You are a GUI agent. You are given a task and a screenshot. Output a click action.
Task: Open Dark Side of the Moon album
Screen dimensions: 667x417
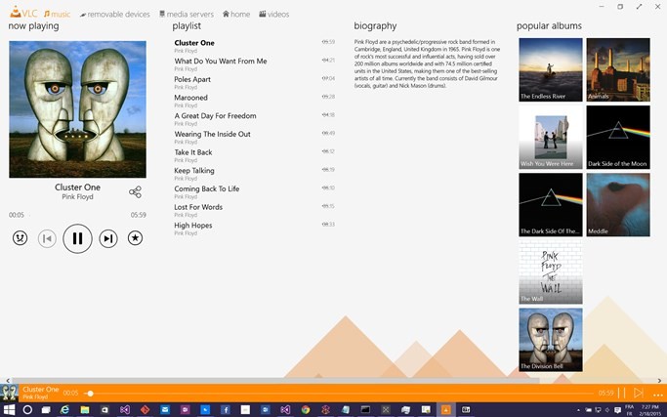[x=618, y=138]
